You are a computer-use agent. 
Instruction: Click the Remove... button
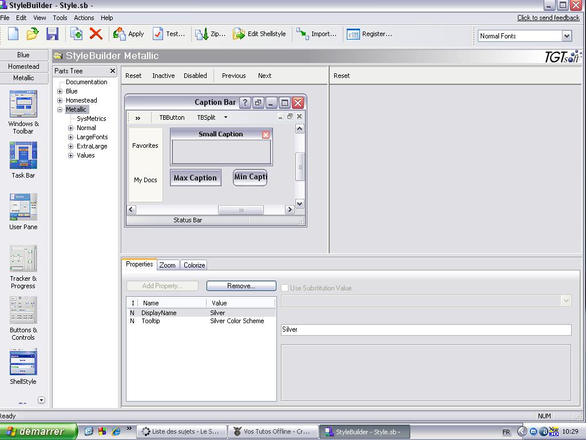[241, 286]
